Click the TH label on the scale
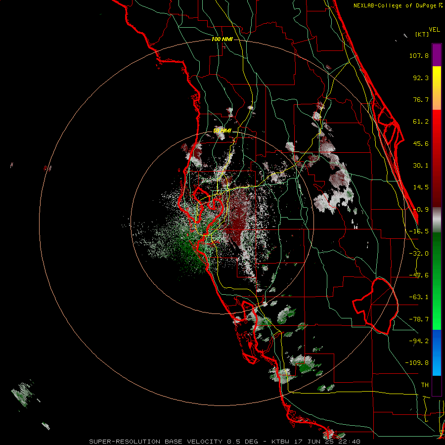 pyautogui.click(x=425, y=385)
